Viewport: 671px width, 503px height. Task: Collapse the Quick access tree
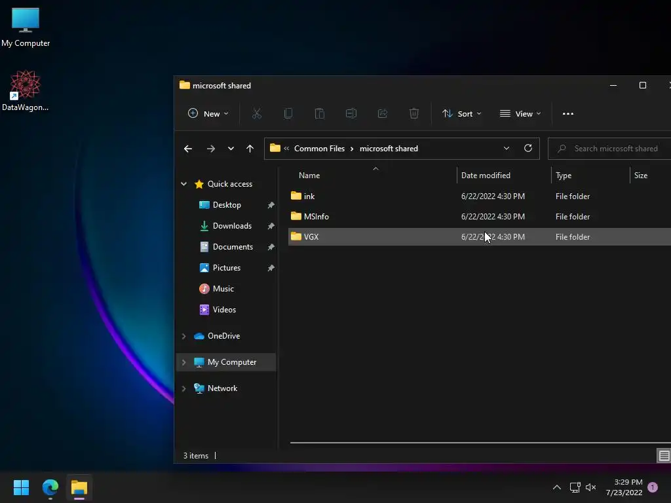pyautogui.click(x=184, y=184)
